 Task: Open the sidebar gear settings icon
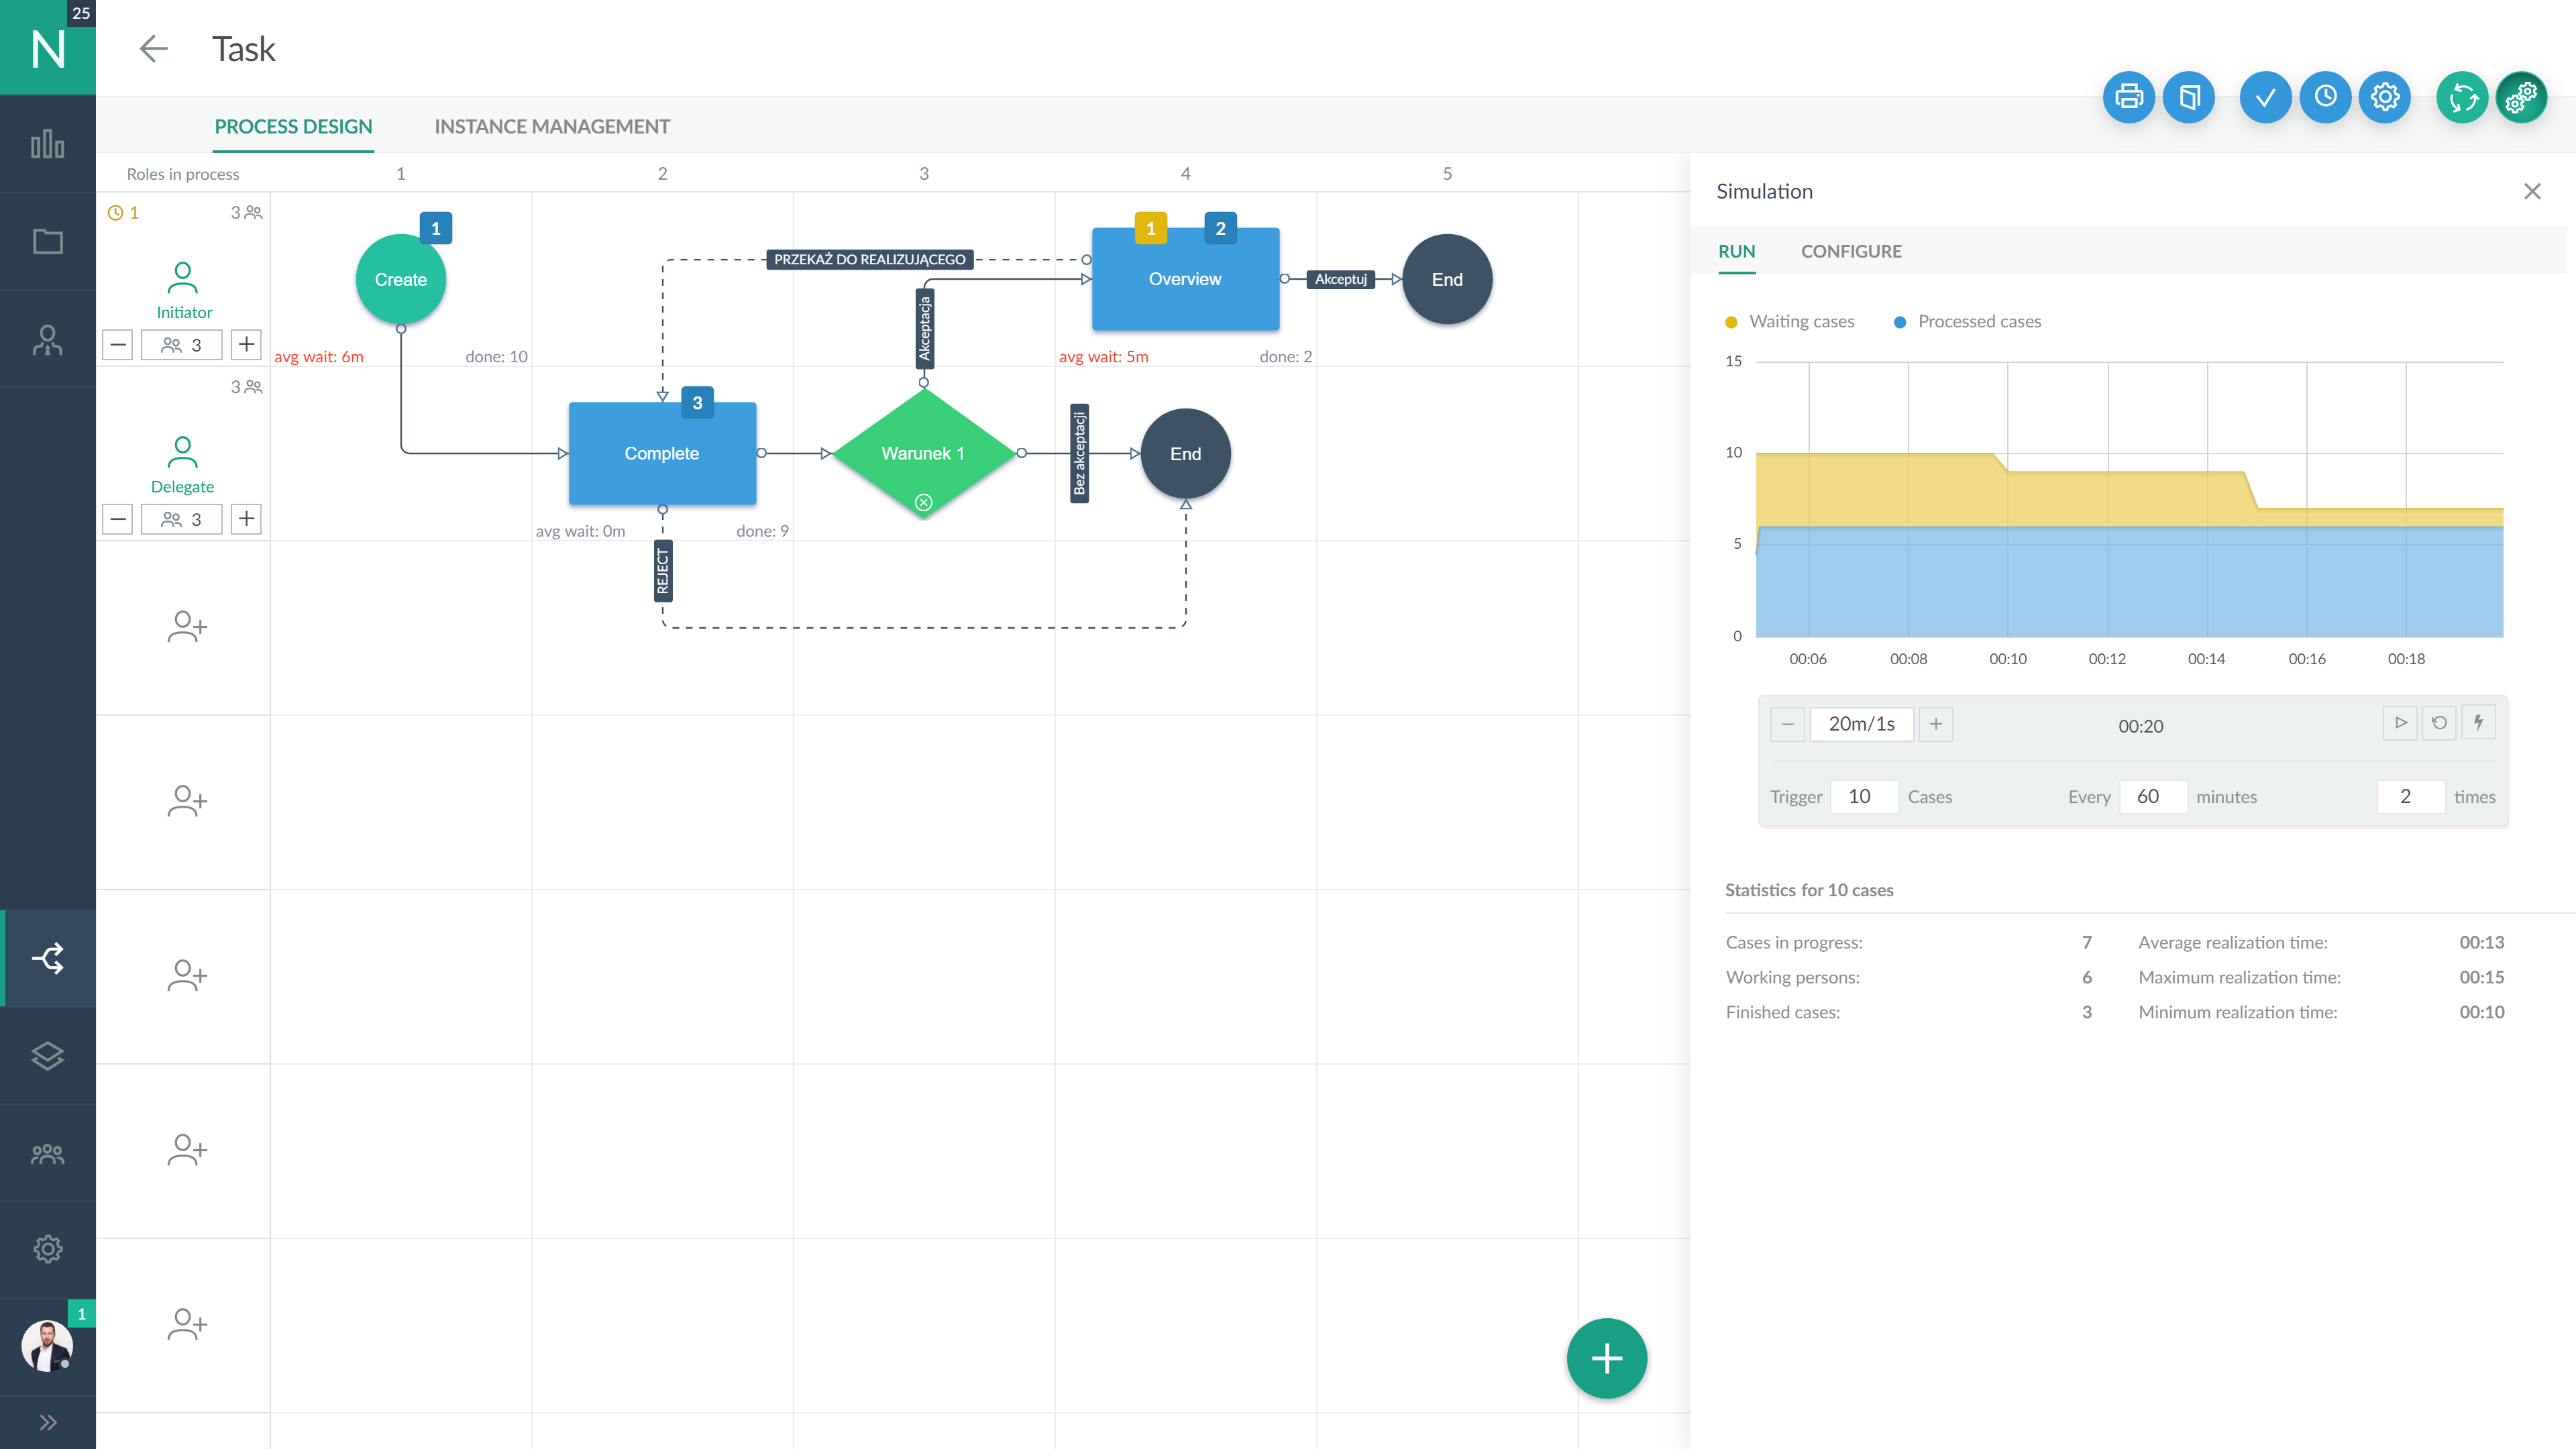pyautogui.click(x=47, y=1249)
